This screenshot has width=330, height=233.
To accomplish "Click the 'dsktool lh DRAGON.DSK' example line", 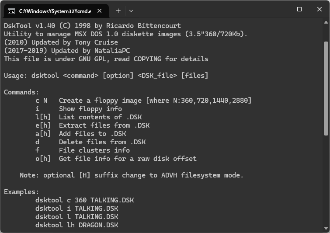I will [76, 225].
